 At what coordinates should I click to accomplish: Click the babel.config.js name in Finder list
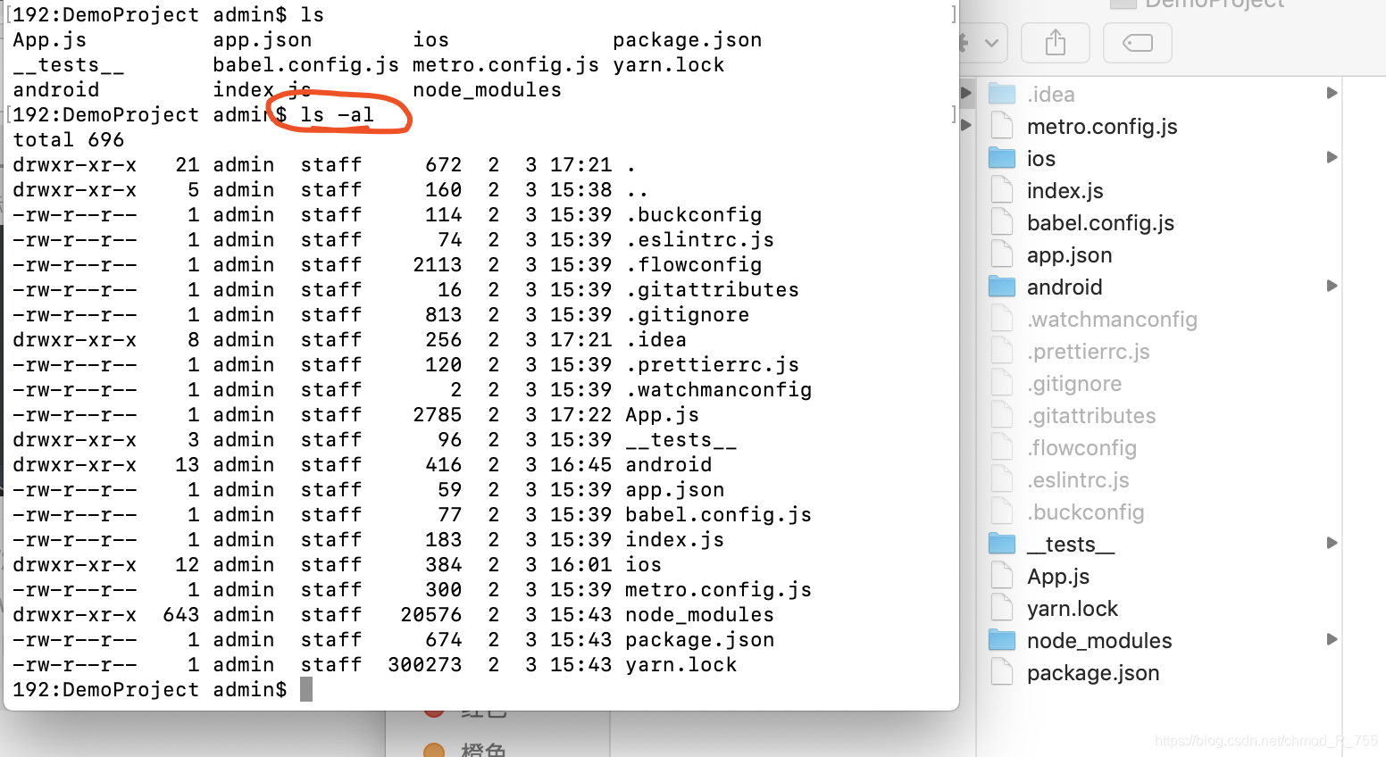tap(1100, 223)
